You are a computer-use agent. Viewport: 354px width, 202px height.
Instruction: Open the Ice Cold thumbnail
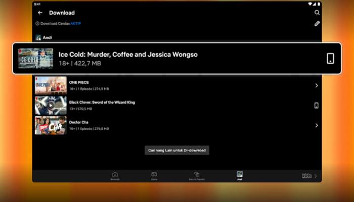pos(36,59)
